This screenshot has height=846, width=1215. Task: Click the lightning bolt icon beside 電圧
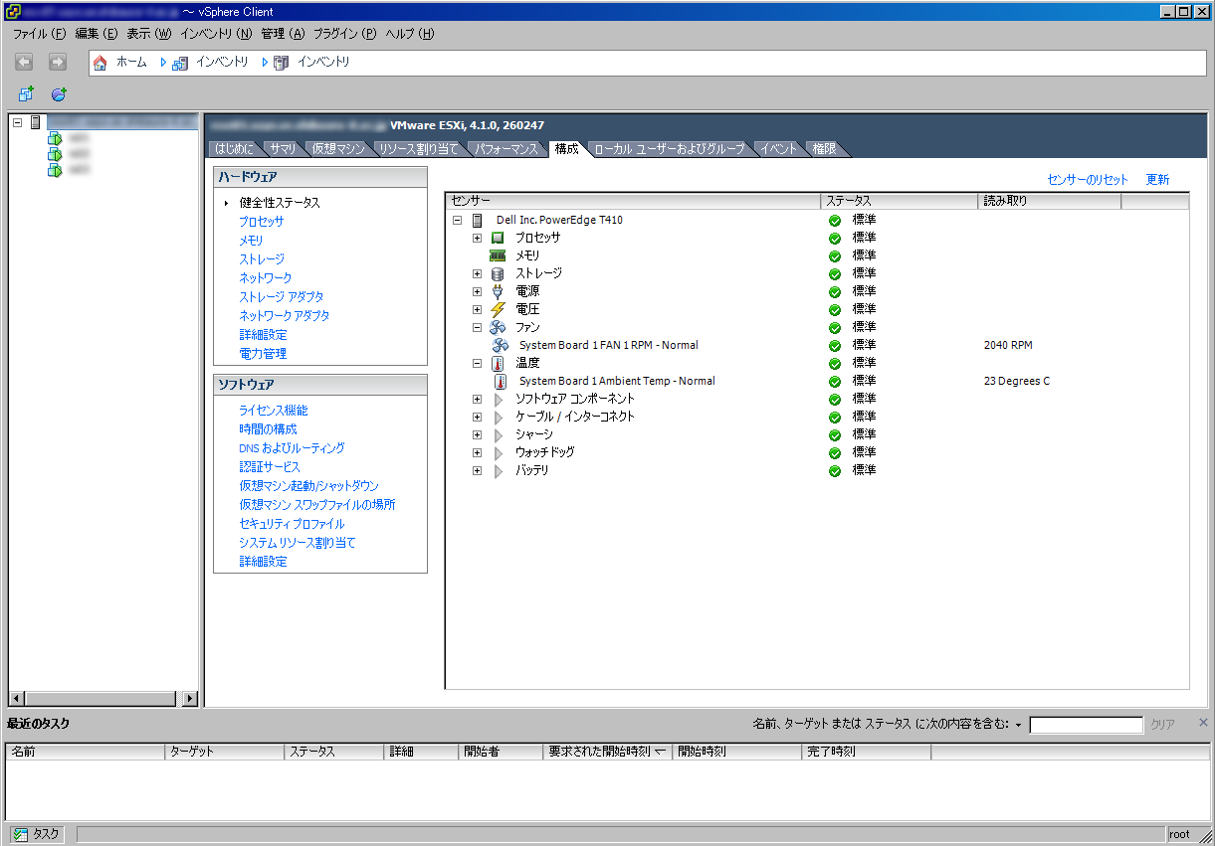coord(498,309)
